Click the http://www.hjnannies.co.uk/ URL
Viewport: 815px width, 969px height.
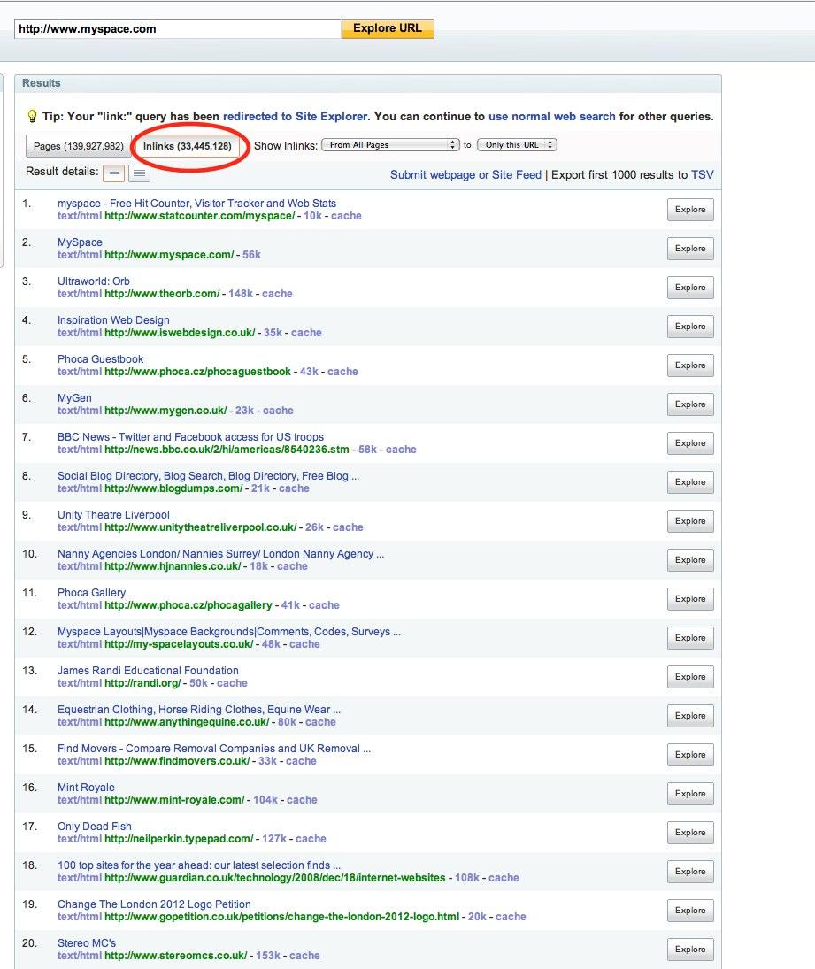click(173, 566)
